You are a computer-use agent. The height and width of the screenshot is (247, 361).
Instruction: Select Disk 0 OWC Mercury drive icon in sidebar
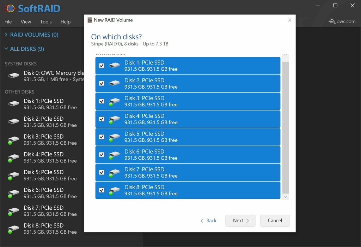(14, 75)
